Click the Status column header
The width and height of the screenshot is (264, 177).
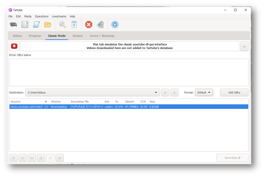60,102
